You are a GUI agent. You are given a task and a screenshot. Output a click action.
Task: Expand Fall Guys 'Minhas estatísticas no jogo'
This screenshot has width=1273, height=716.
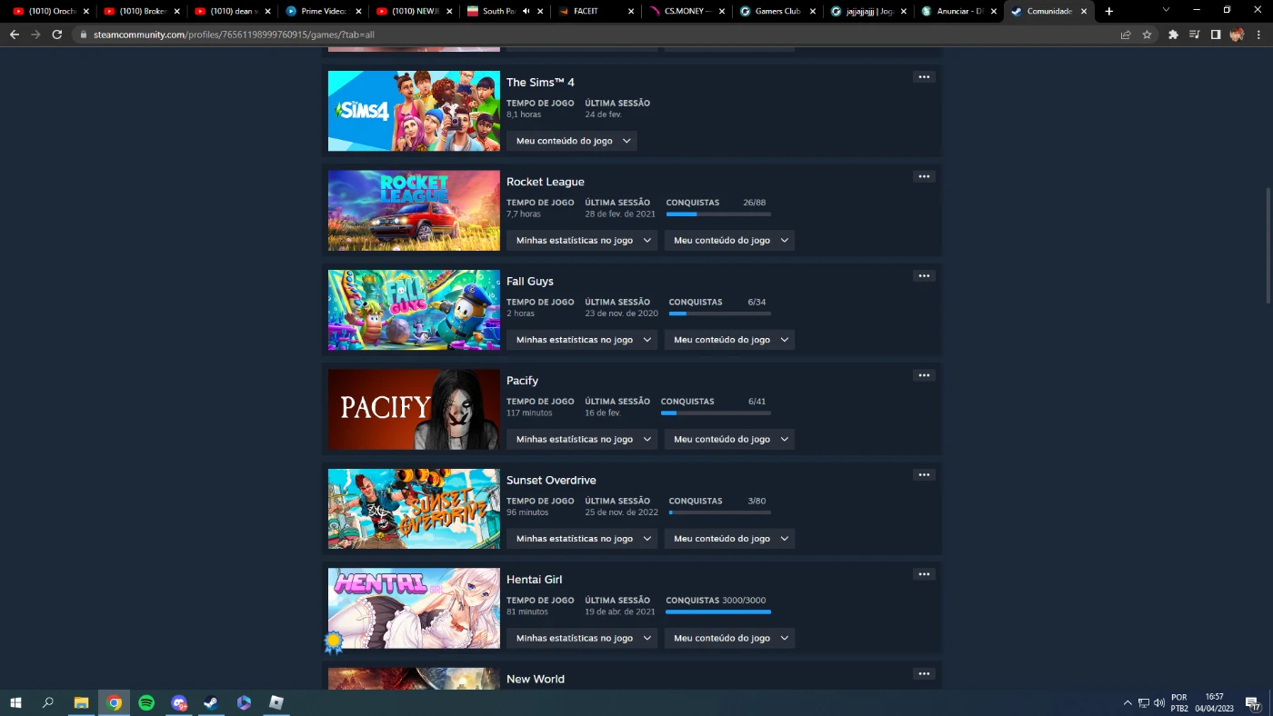(x=582, y=340)
